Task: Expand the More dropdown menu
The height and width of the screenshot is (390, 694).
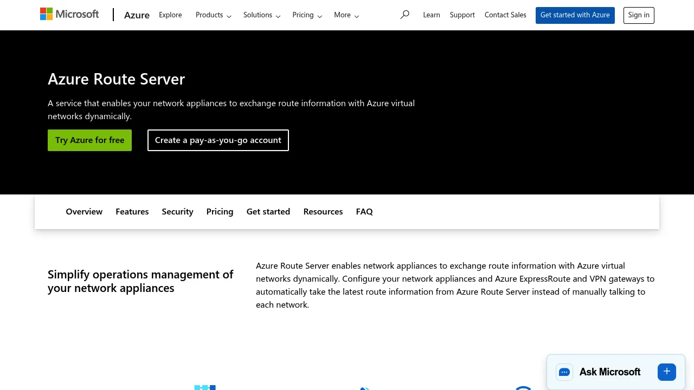Action: tap(346, 15)
